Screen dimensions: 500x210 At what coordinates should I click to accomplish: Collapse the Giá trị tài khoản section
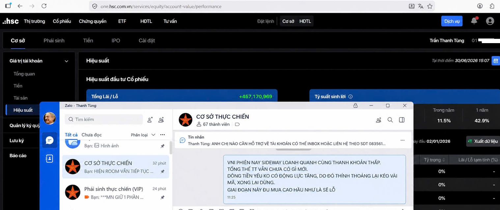coord(67,61)
